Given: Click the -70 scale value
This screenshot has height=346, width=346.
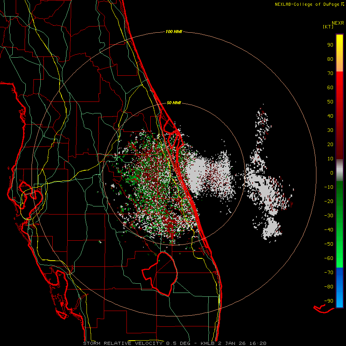Looking at the screenshot, I should (x=329, y=273).
